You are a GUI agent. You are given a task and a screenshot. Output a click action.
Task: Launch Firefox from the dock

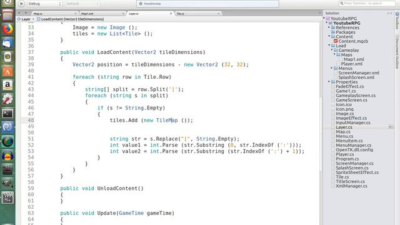(7, 29)
